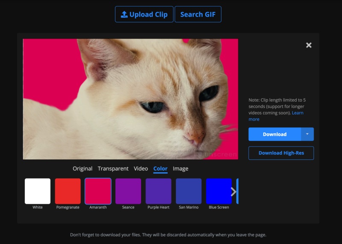This screenshot has width=342, height=244.
Task: Select the Amaranth color swatch
Action: pos(98,191)
